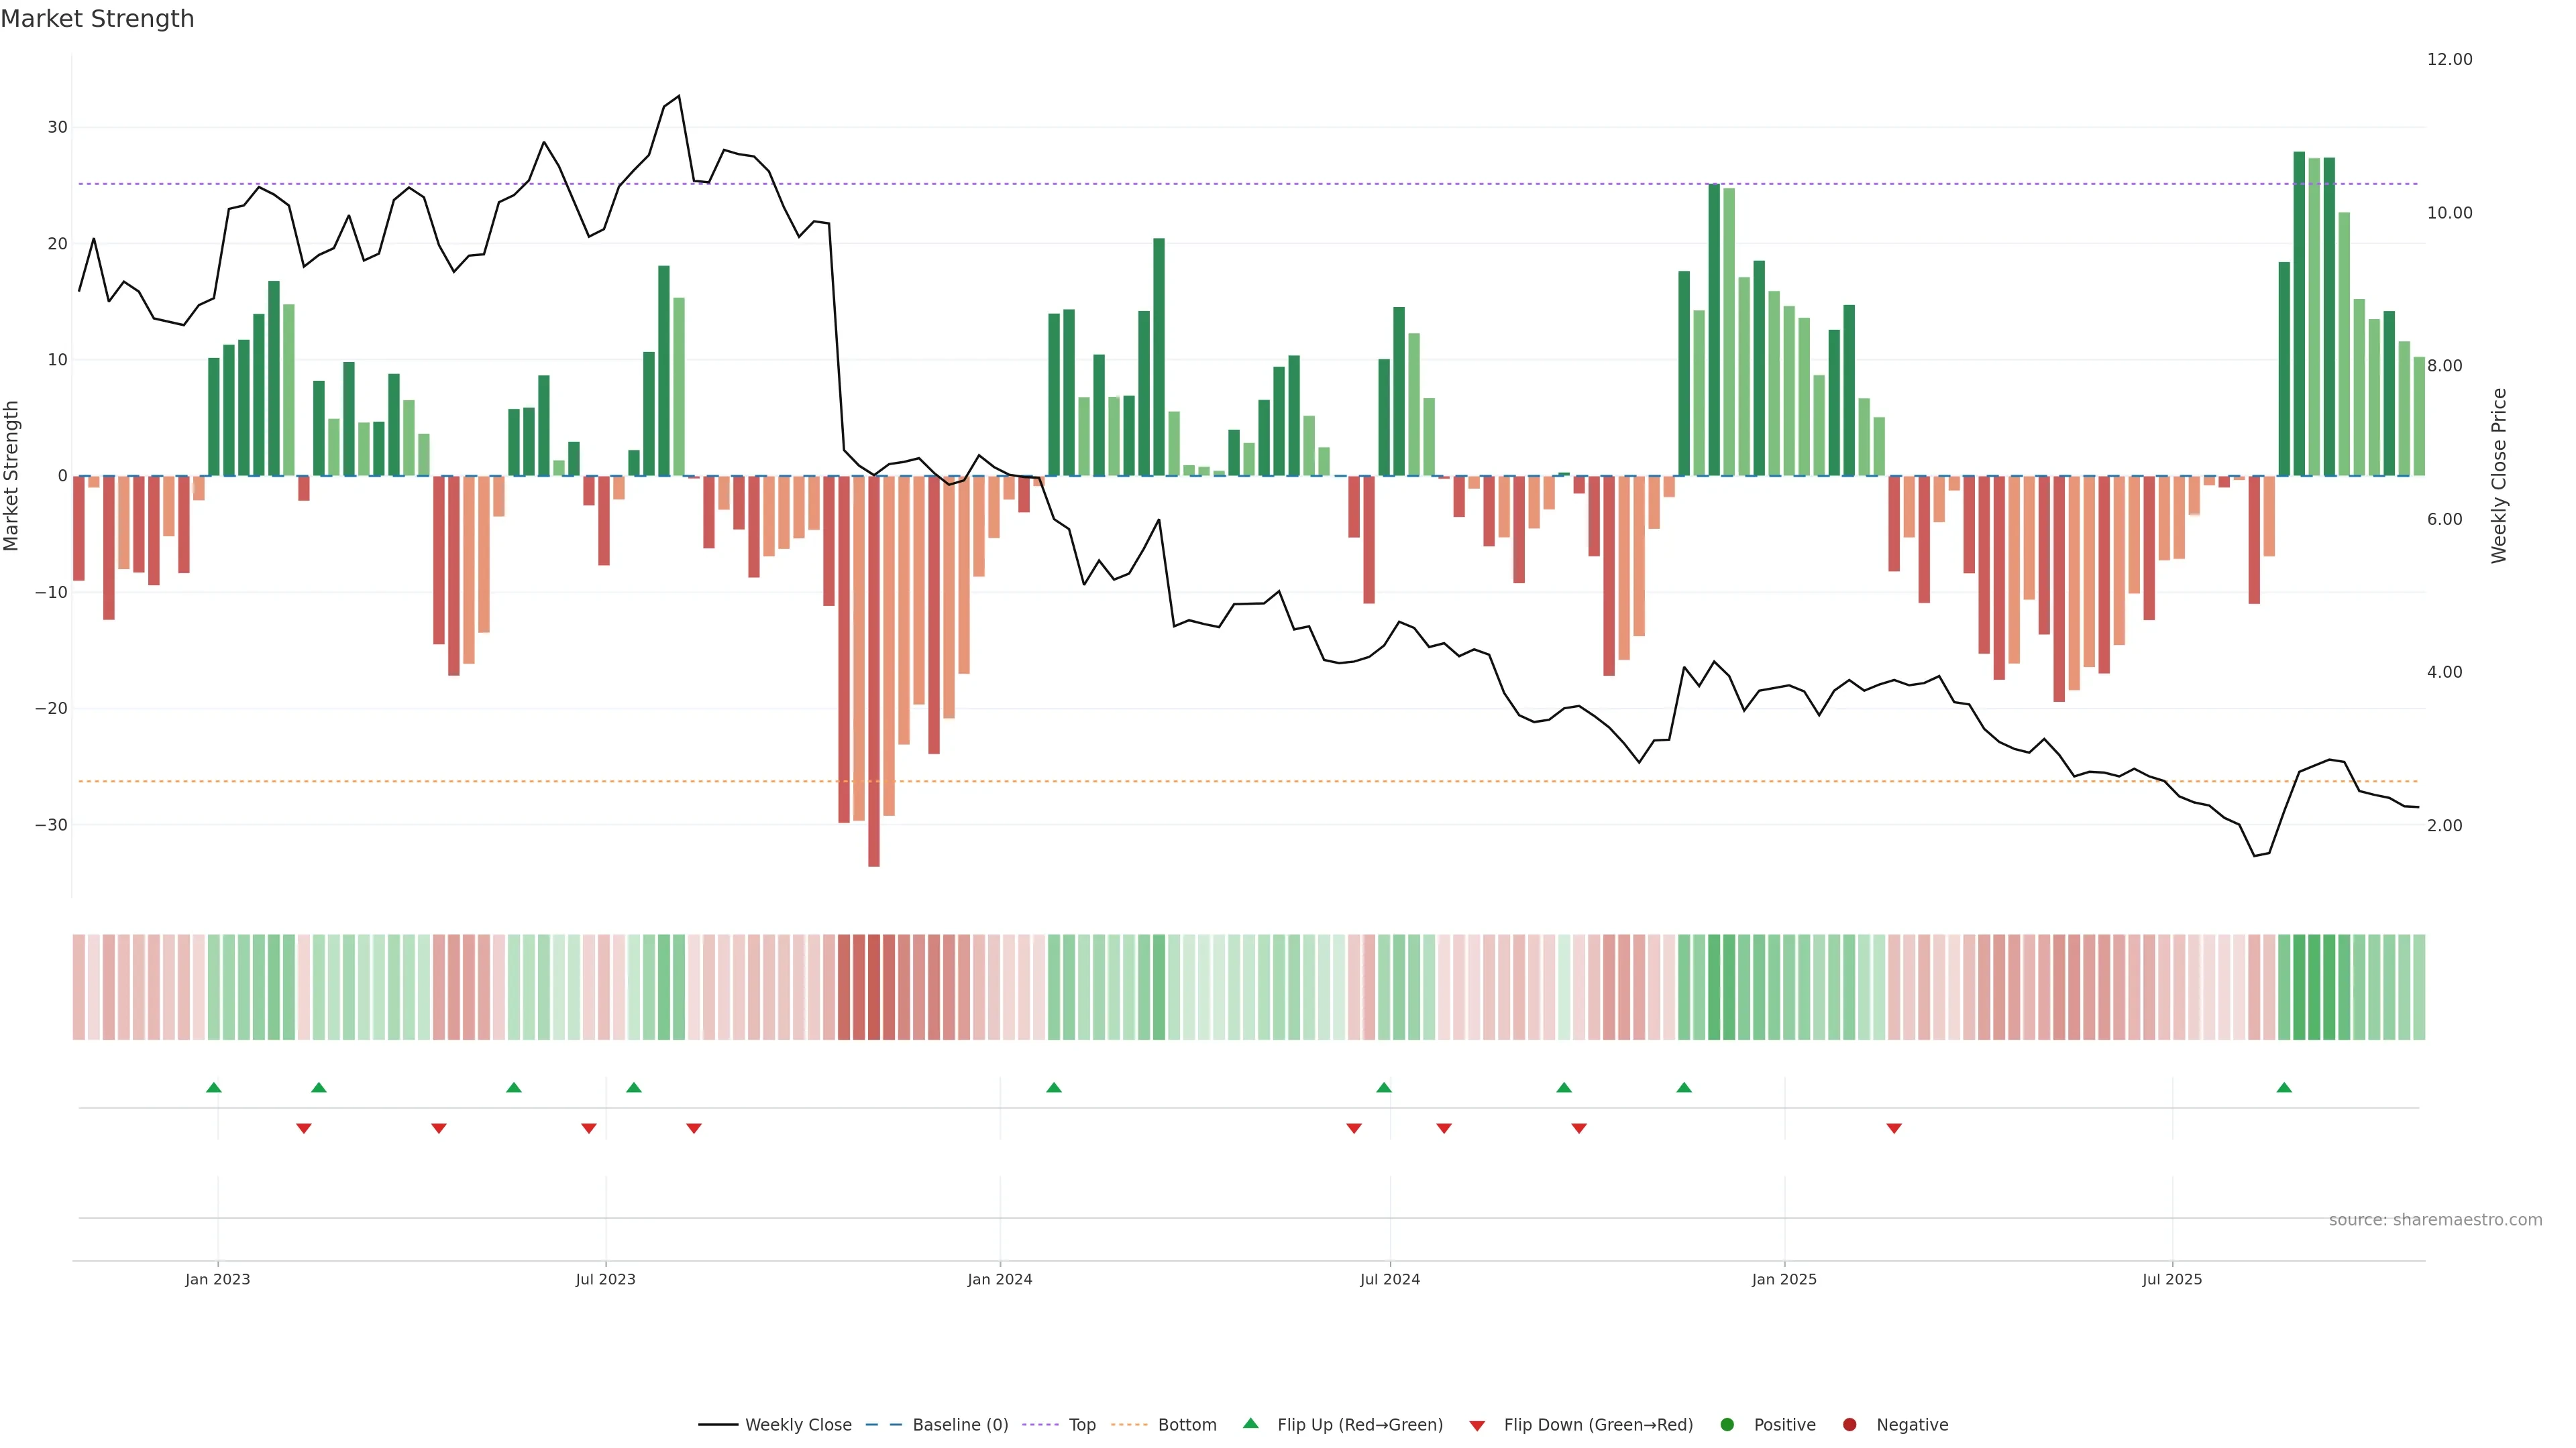Click the source: sharemaestro.com text
Viewport: 2576px width, 1448px height.
(x=2435, y=1219)
